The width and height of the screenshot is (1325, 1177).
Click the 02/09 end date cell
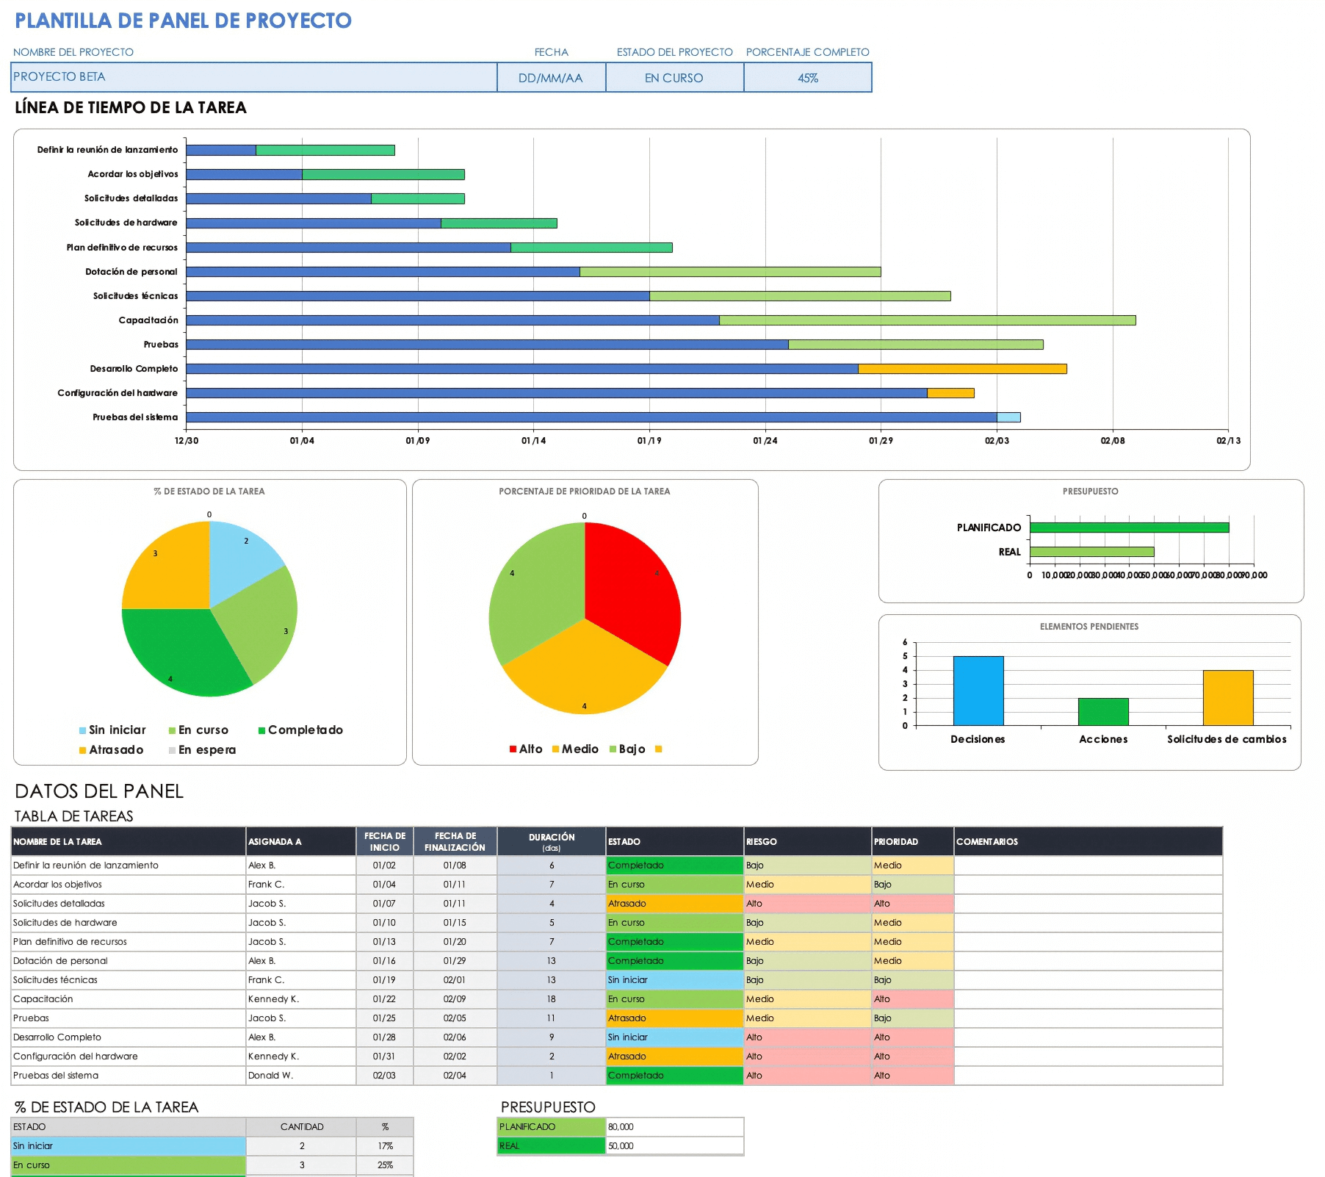(455, 999)
